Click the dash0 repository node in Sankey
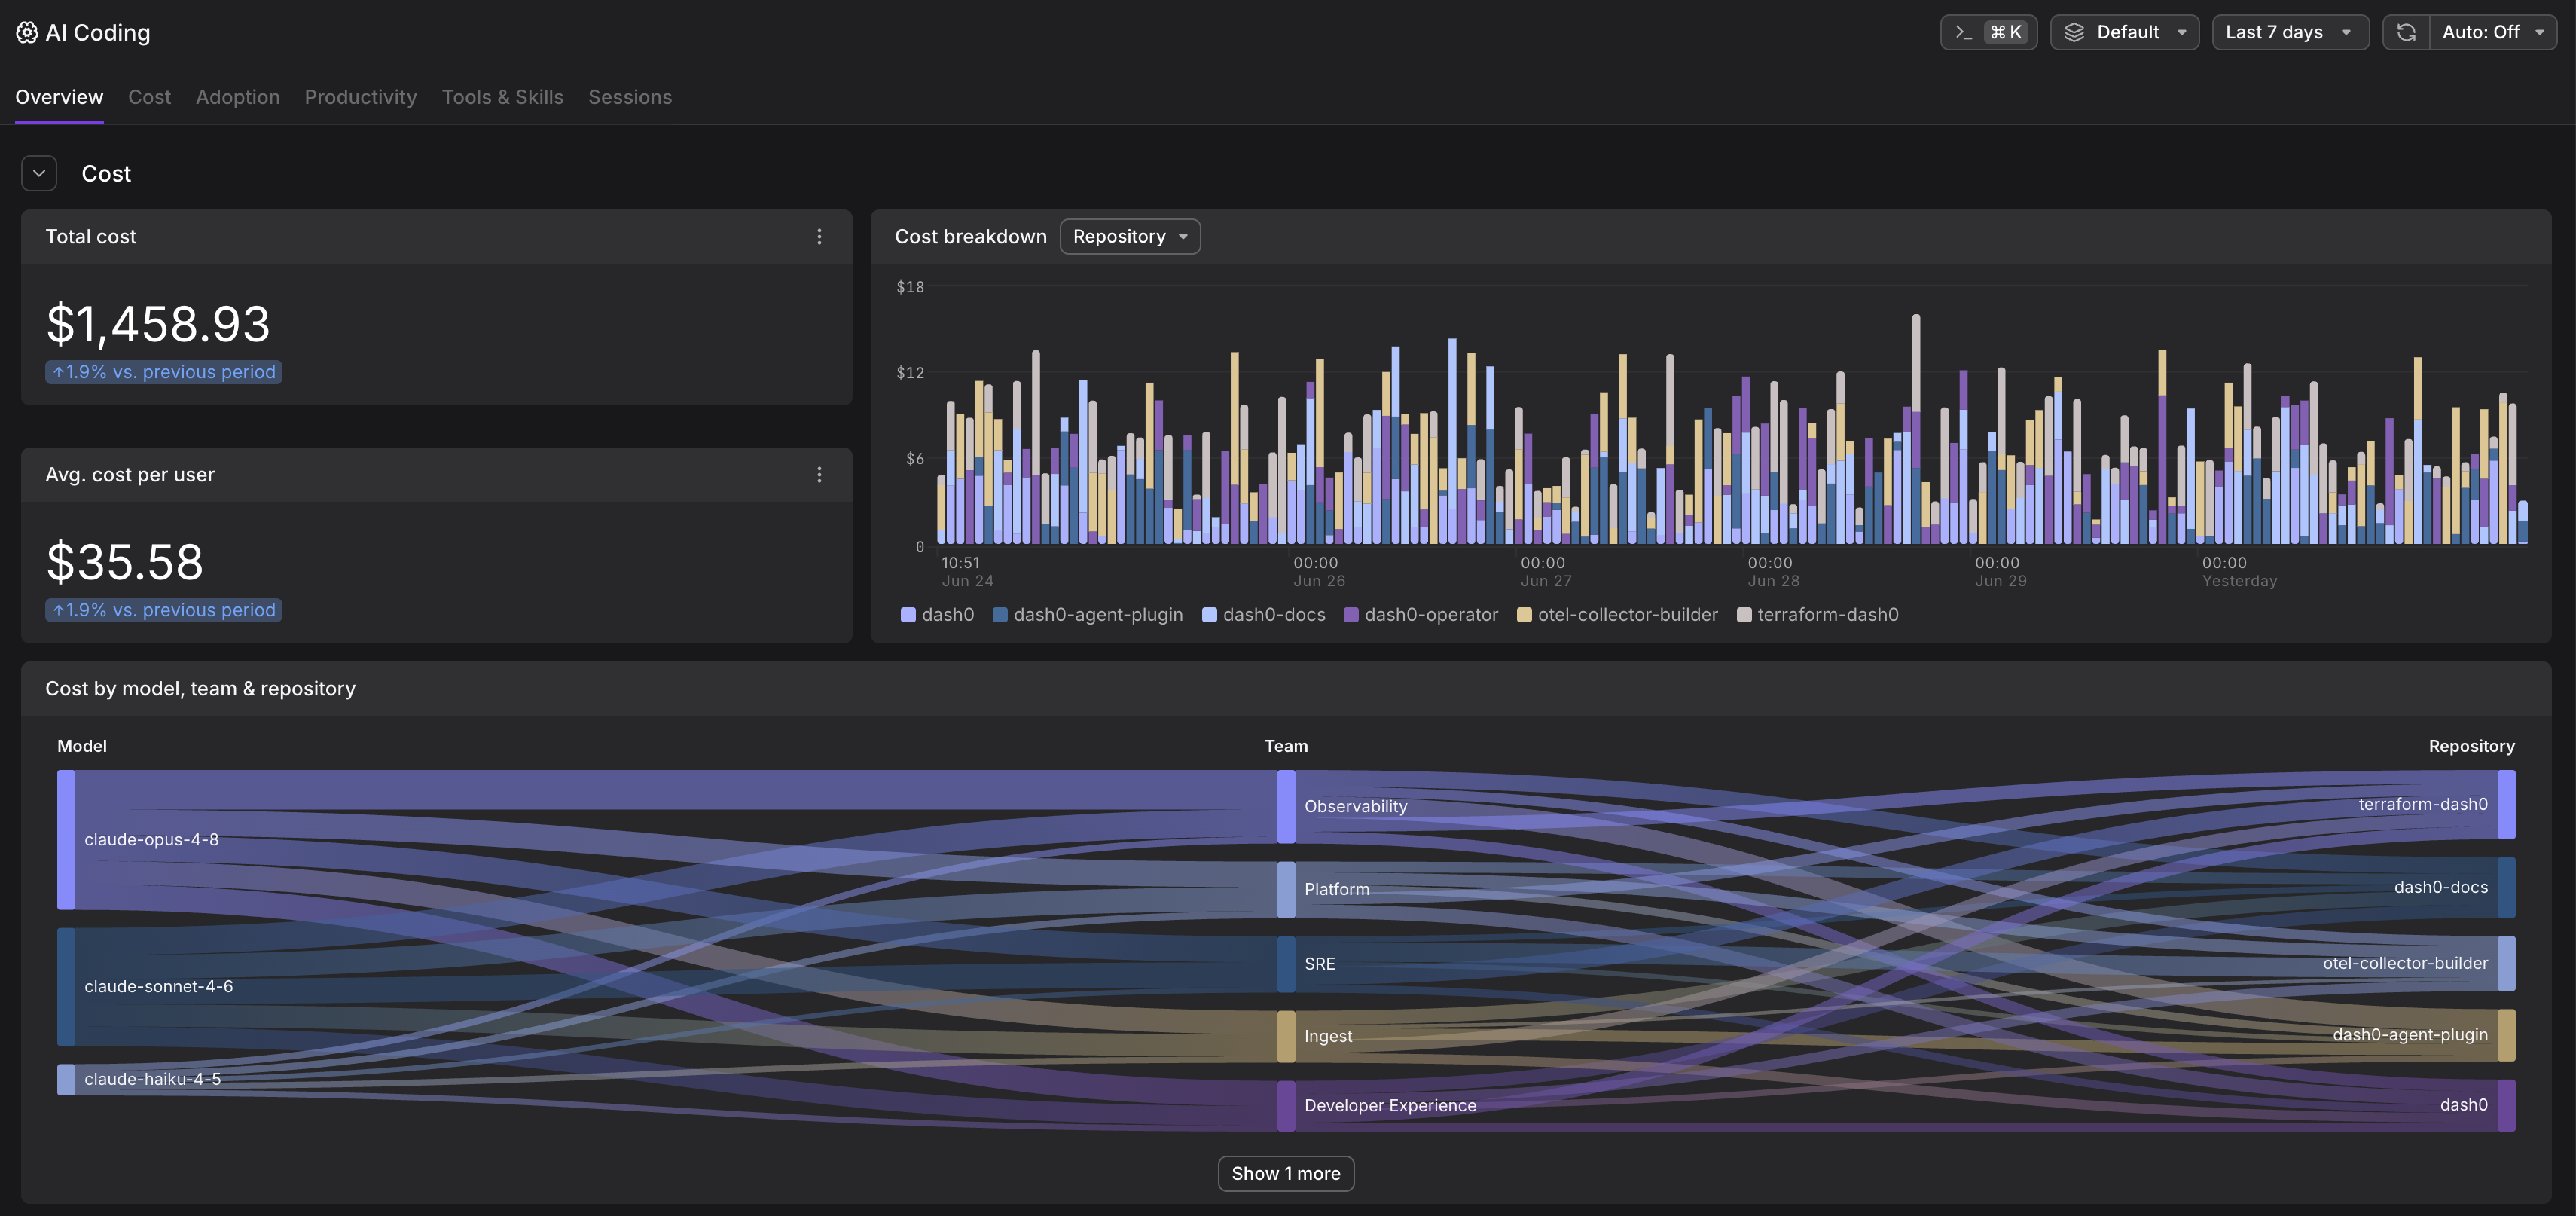This screenshot has width=2576, height=1216. coord(2506,1105)
